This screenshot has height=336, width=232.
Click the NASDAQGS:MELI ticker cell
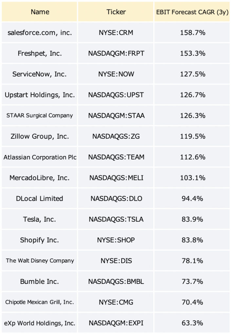tap(116, 178)
